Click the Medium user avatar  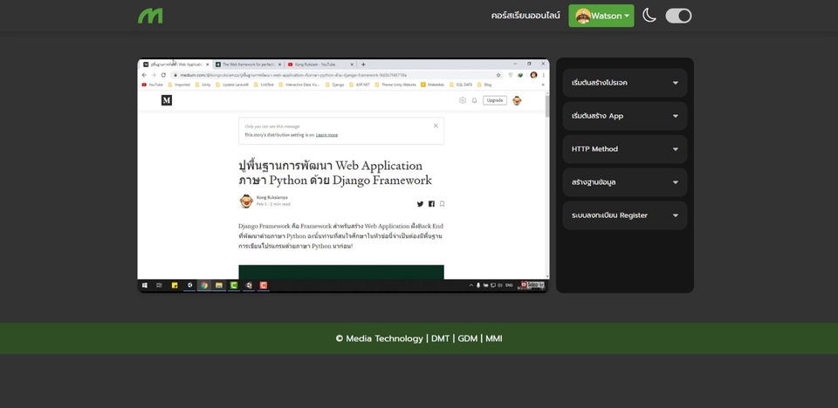pos(517,100)
